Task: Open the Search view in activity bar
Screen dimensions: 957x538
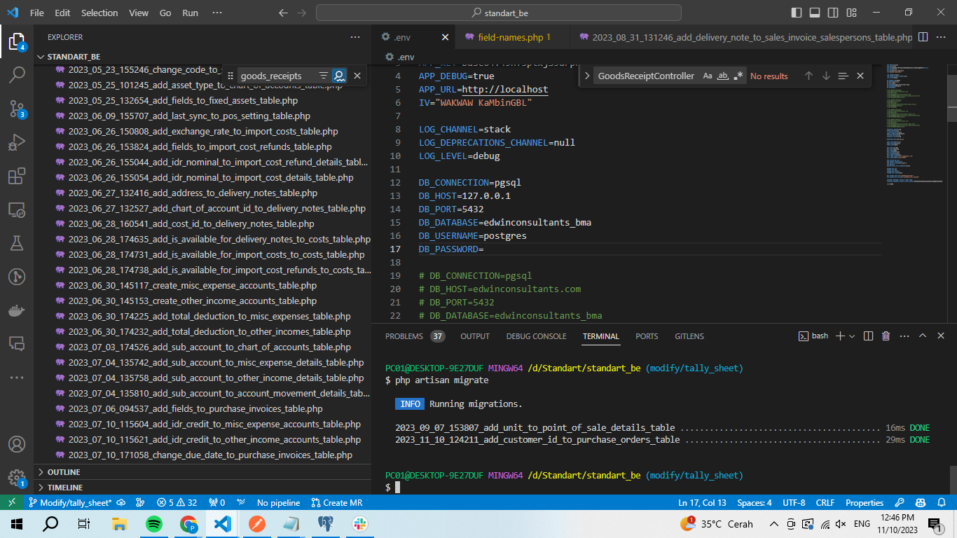Action: pos(17,75)
